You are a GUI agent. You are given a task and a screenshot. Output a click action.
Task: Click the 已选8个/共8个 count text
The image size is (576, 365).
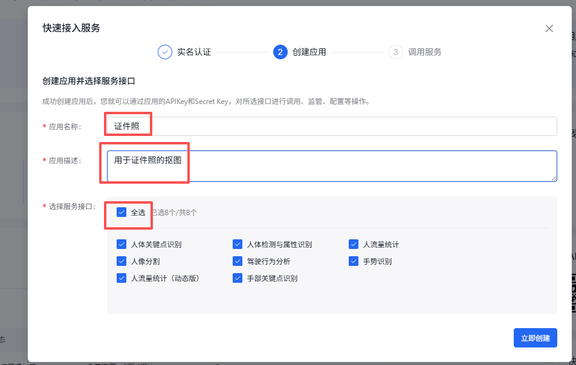(175, 213)
